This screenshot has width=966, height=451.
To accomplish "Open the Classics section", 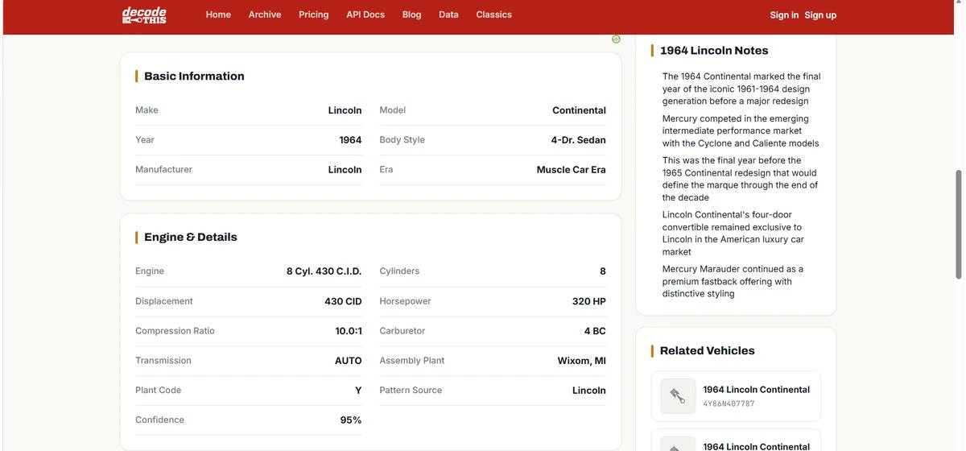I will pos(493,14).
